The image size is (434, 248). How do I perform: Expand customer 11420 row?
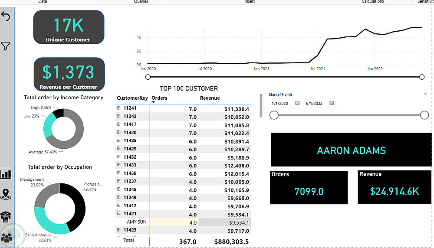[x=119, y=132]
